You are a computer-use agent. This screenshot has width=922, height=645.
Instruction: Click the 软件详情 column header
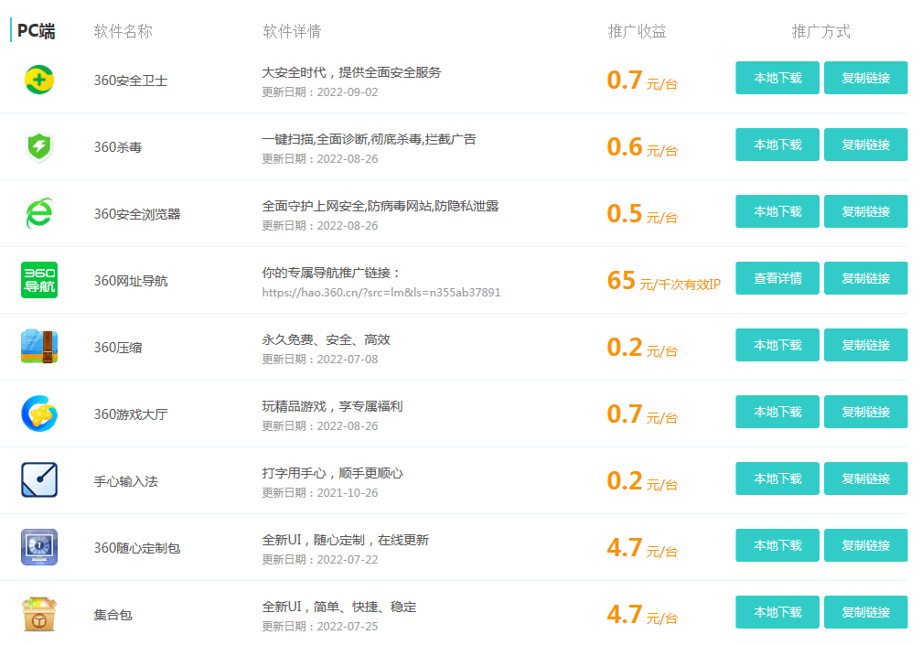tap(292, 31)
